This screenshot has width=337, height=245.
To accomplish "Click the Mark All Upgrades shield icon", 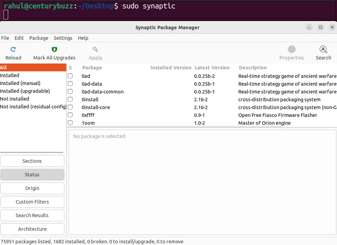I will tap(54, 49).
